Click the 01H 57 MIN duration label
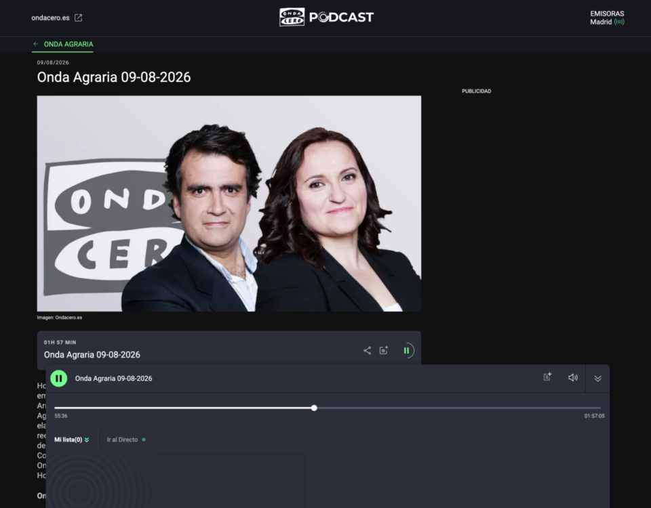 (60, 343)
